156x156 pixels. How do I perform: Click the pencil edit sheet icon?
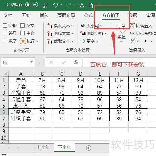(x=132, y=41)
